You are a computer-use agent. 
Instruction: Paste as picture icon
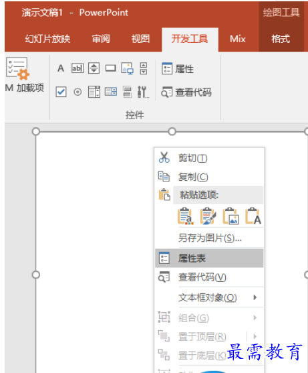pyautogui.click(x=230, y=216)
